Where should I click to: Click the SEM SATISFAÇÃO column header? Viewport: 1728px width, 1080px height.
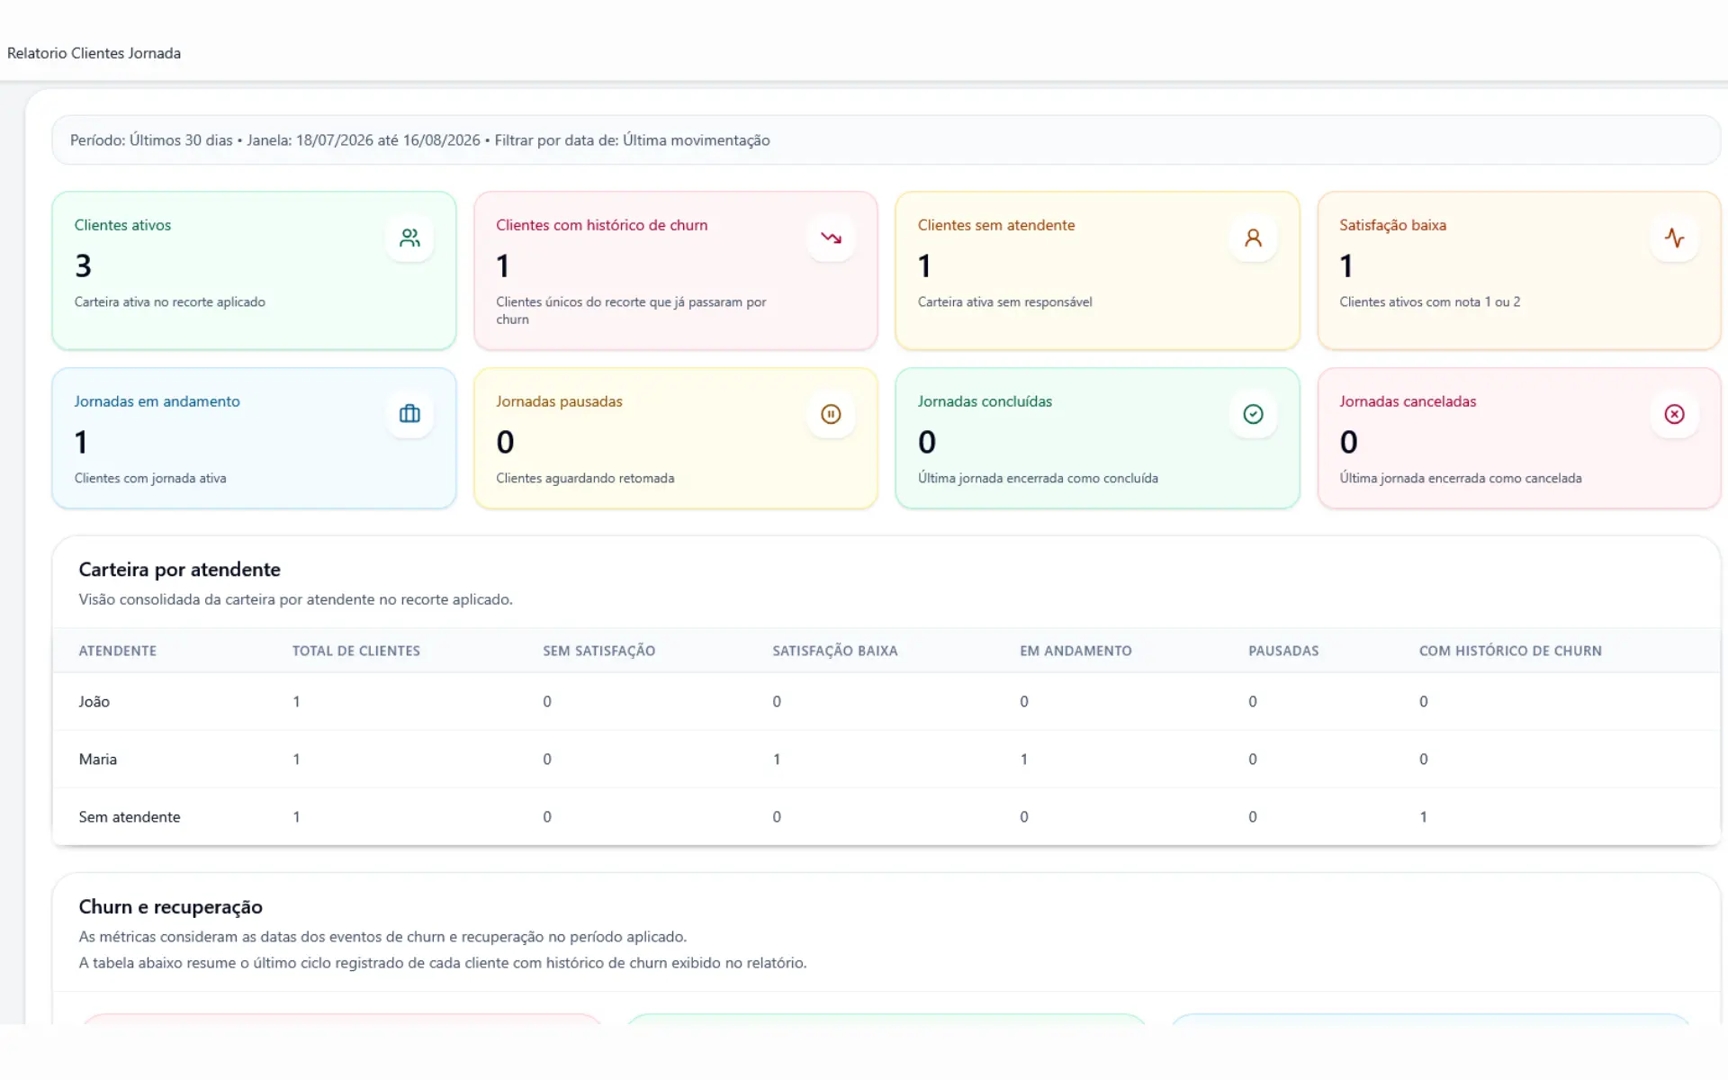click(598, 651)
